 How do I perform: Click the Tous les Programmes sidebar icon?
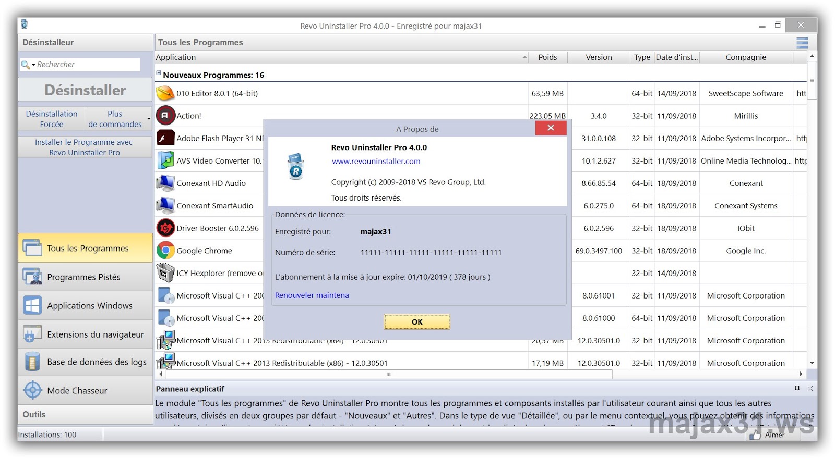point(32,248)
